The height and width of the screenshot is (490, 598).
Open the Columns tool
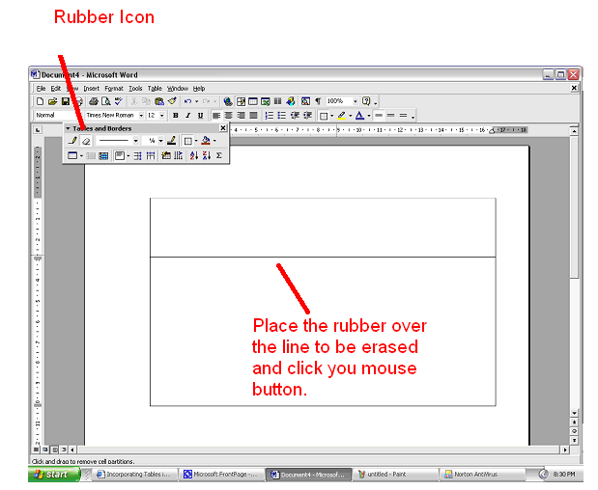tap(278, 101)
